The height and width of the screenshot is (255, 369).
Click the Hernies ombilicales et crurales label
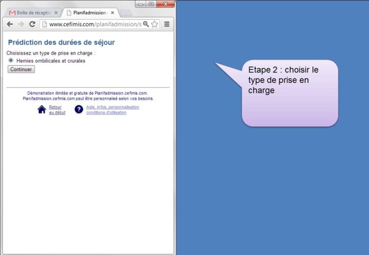(x=51, y=61)
